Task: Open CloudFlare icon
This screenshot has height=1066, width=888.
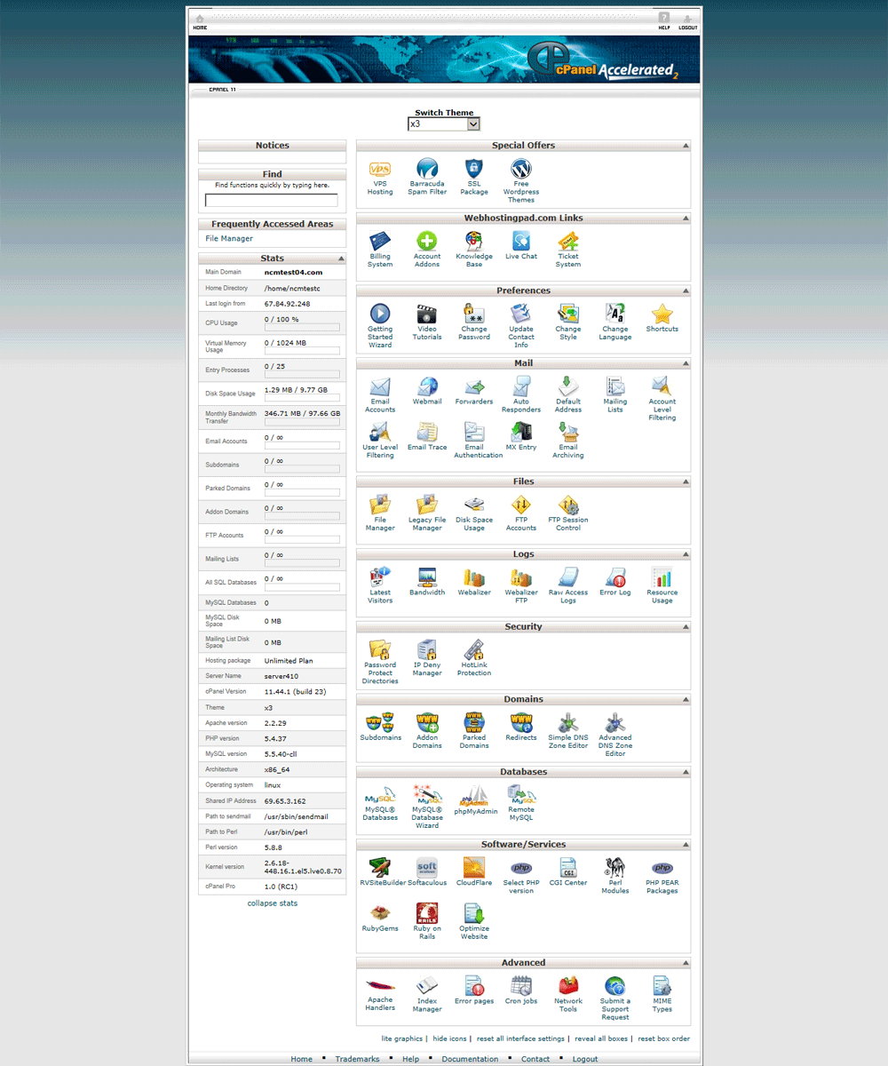Action: [474, 868]
